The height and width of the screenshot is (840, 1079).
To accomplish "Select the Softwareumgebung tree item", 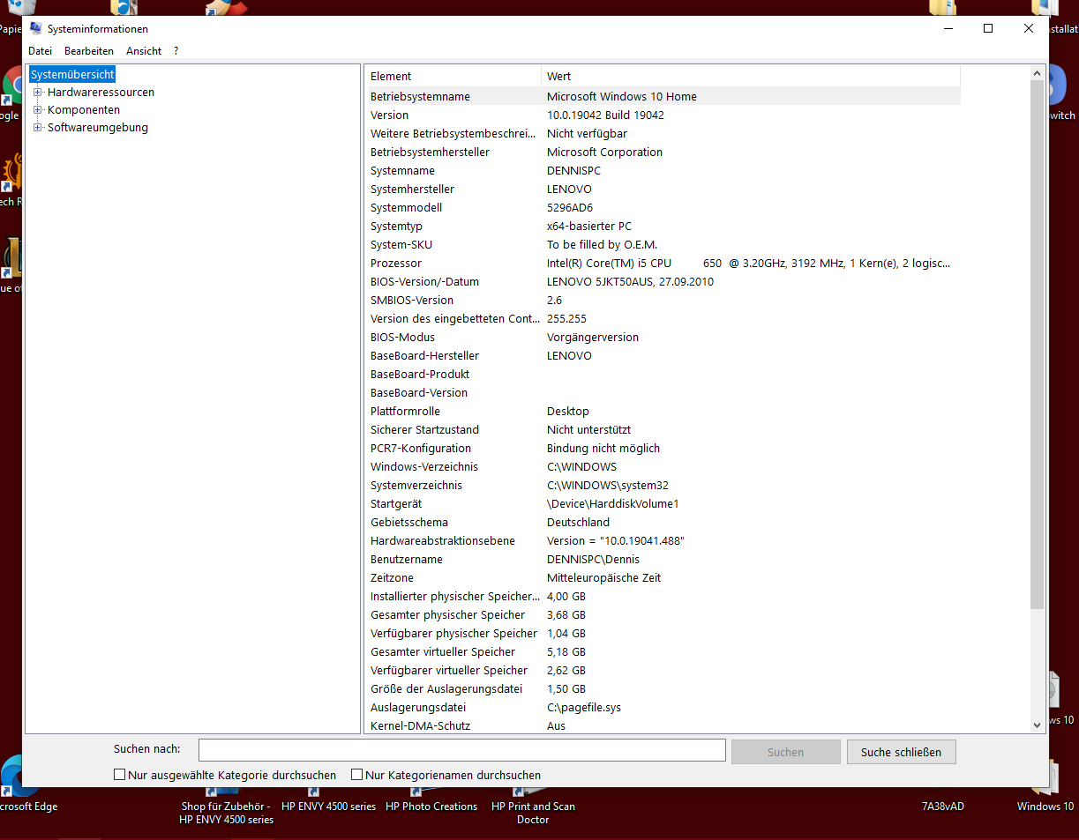I will [x=98, y=128].
